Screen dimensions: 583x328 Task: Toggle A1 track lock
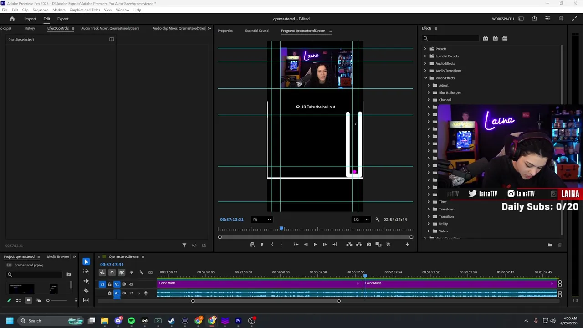[x=109, y=293]
